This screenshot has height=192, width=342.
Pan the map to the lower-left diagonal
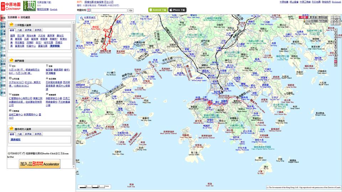click(x=332, y=24)
